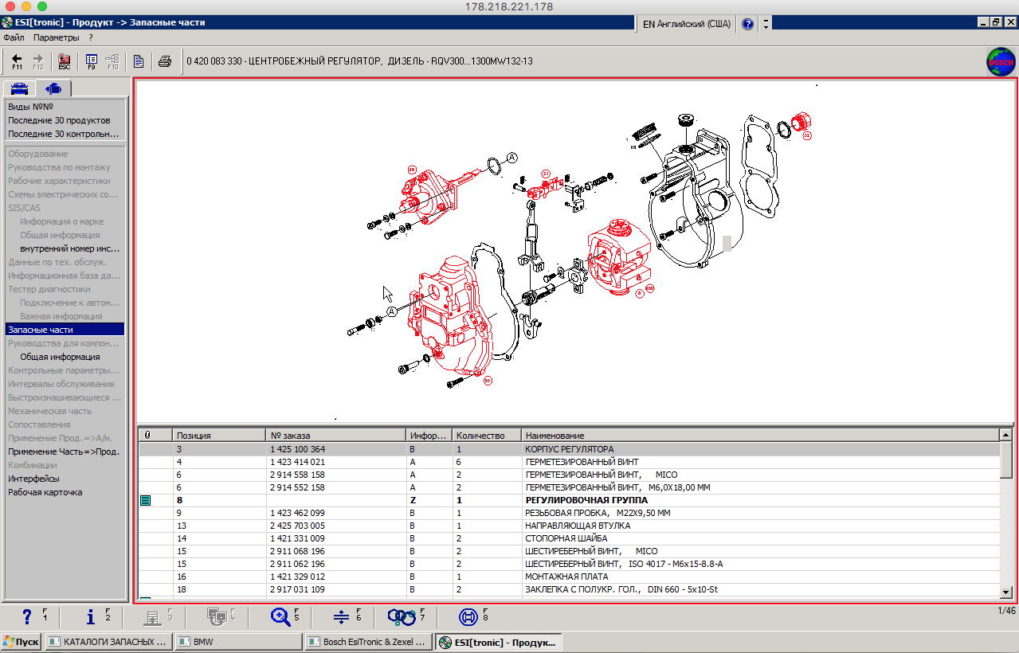
Task: Expand the РЕГУЛИРОВОЧНАЯ ГРУППА row list icon
Action: pyautogui.click(x=145, y=500)
